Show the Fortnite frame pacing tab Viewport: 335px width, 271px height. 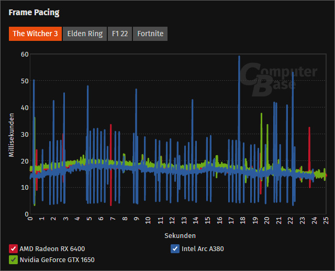(150, 34)
